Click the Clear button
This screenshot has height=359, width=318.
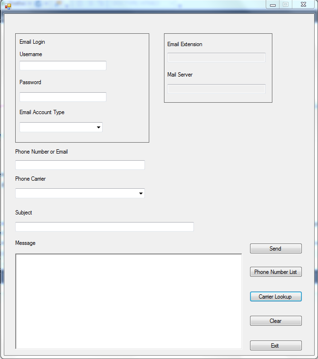276,321
